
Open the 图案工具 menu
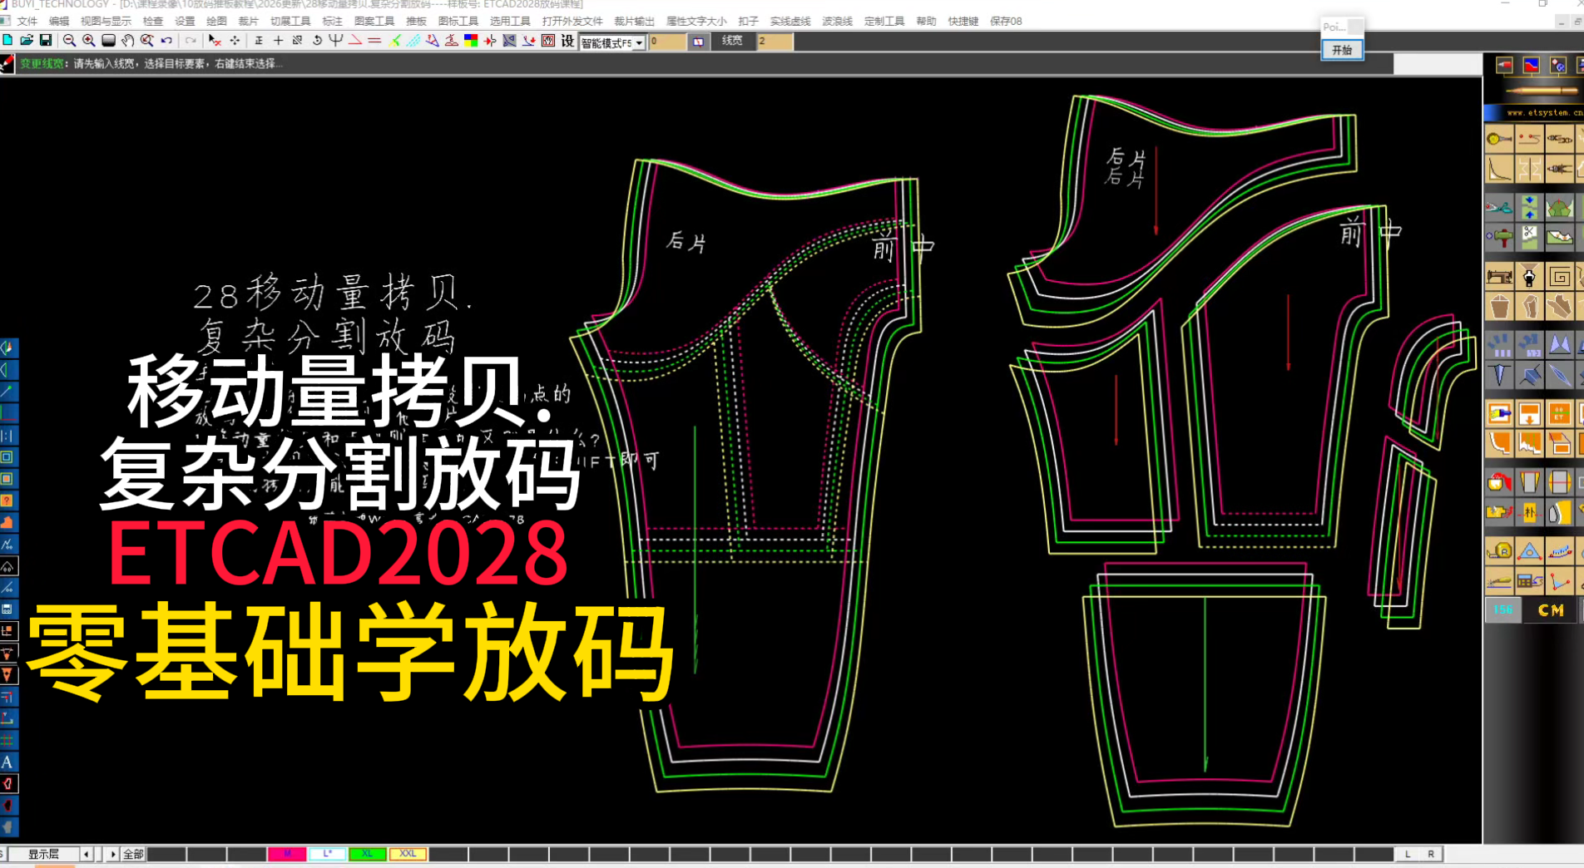click(x=374, y=21)
